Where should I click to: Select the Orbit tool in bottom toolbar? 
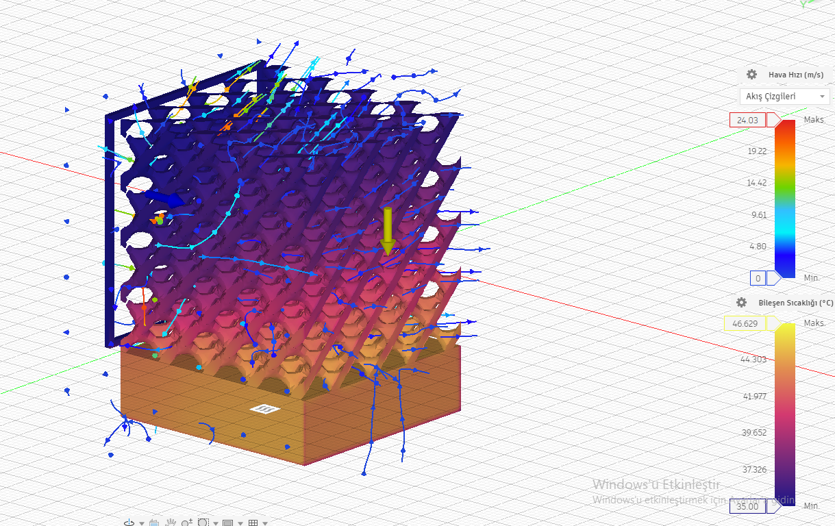(x=129, y=522)
